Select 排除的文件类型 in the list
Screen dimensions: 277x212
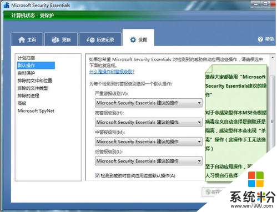click(33, 88)
